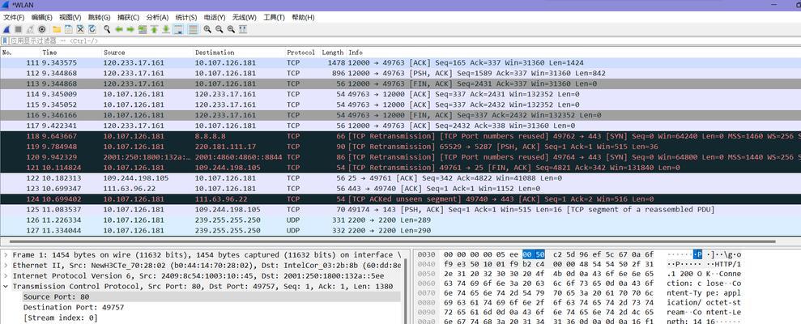Toggle auto-scroll during live capture
801x324 pixels.
coord(178,29)
